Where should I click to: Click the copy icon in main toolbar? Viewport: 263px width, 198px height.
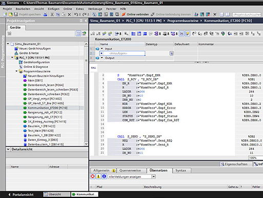tap(58, 14)
